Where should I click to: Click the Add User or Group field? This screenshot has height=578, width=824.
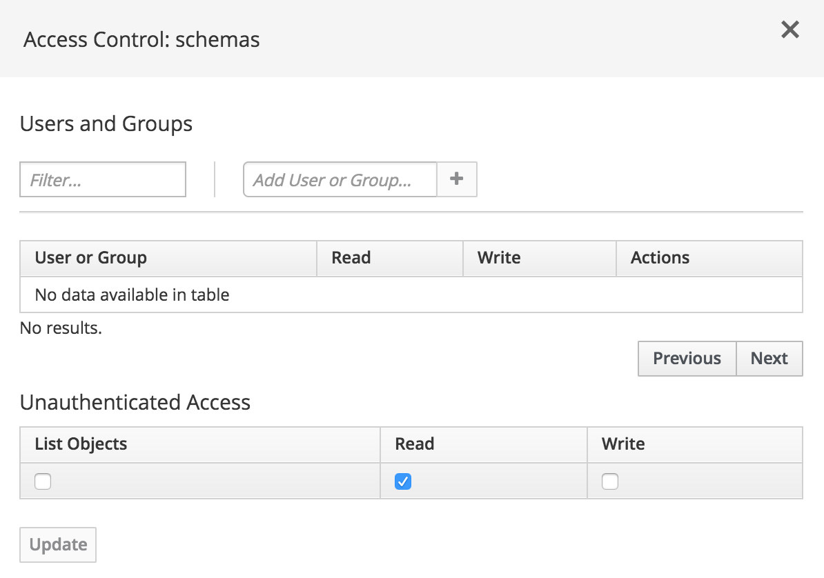340,180
